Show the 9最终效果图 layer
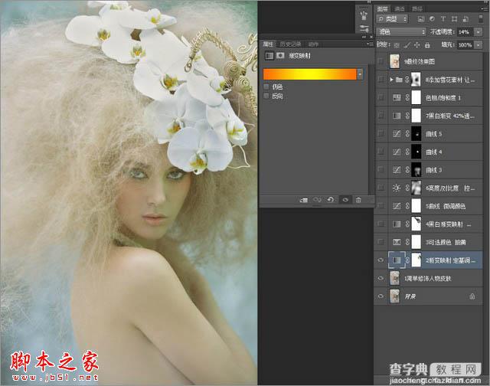 coord(381,61)
